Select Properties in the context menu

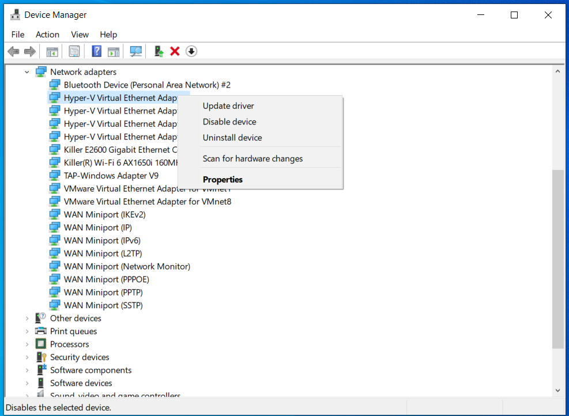[x=223, y=179]
